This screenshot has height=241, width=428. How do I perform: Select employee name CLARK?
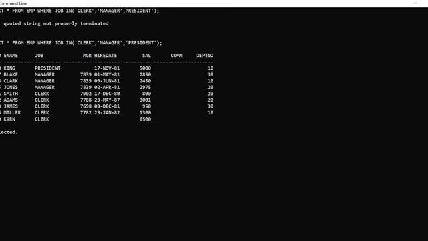(x=11, y=81)
